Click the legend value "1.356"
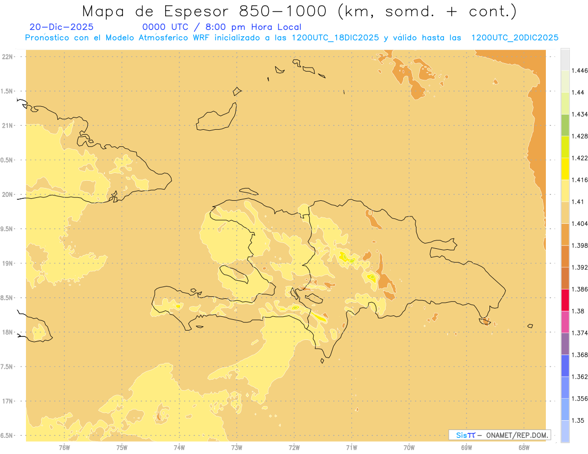 coord(580,399)
